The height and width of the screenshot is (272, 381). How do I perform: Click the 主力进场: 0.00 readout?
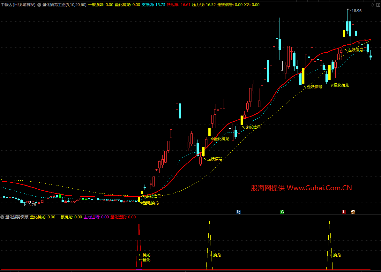(96, 217)
